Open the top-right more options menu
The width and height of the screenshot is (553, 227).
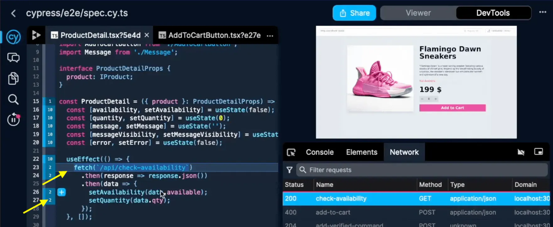click(543, 12)
